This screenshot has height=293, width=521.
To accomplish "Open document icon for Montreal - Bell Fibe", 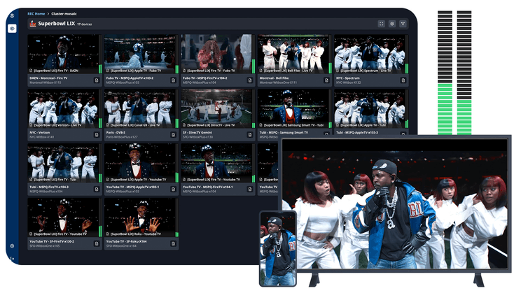I will coord(326,80).
